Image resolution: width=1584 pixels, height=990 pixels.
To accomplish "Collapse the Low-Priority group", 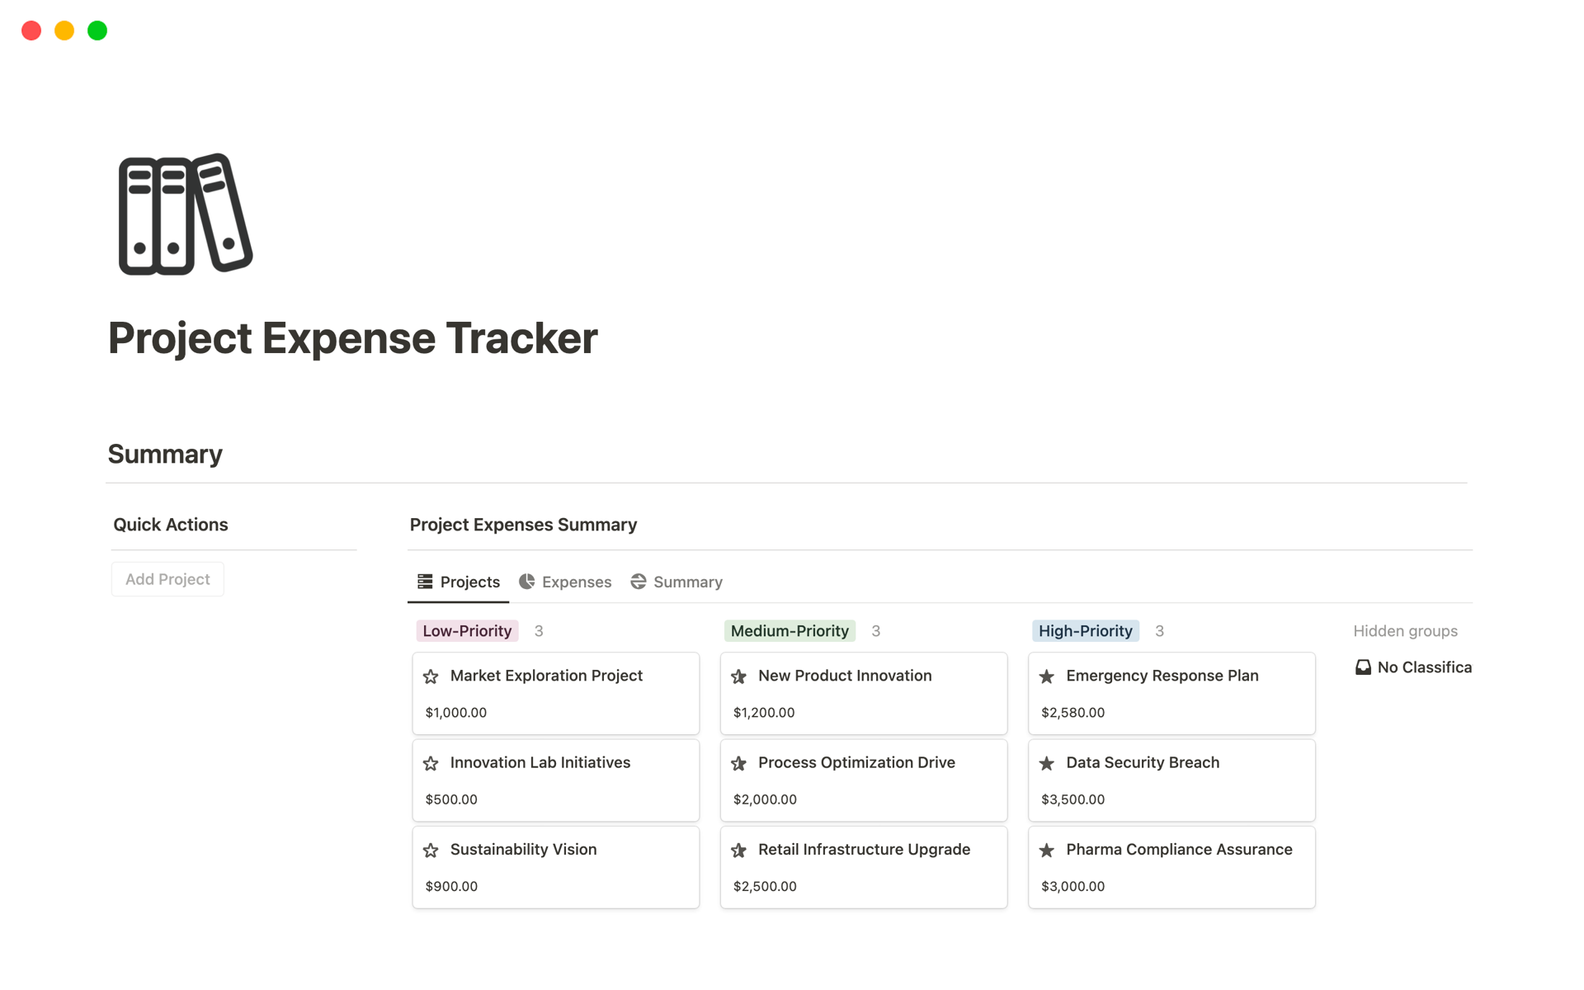I will 467,630.
